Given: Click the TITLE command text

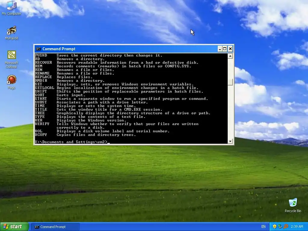Looking at the screenshot, I should point(41,109).
